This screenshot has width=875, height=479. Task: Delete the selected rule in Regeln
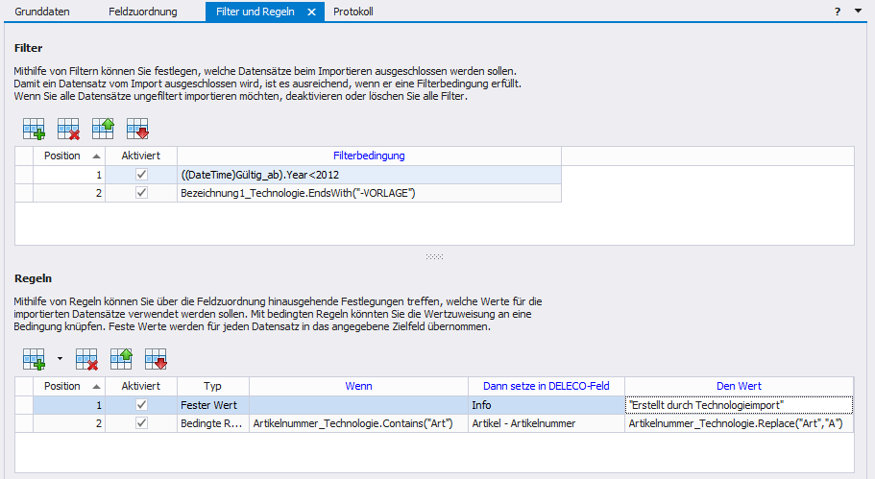[x=87, y=359]
